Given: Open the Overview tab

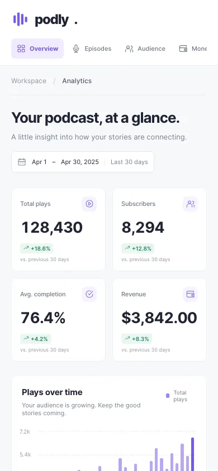Looking at the screenshot, I should (37, 49).
